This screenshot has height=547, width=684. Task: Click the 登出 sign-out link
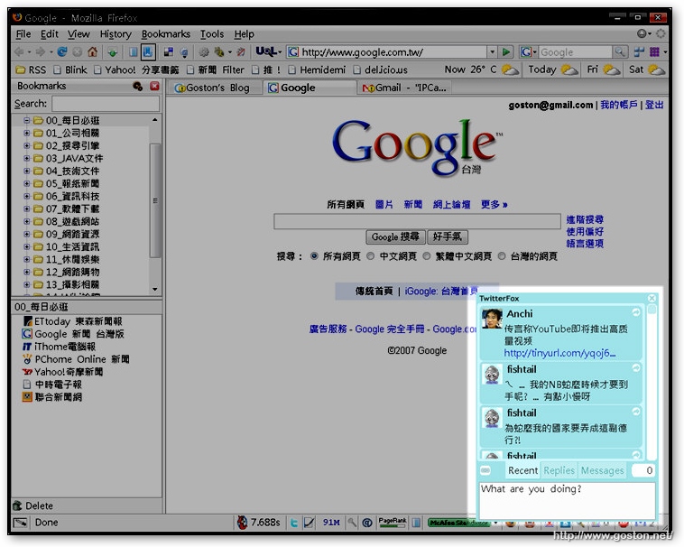(654, 105)
